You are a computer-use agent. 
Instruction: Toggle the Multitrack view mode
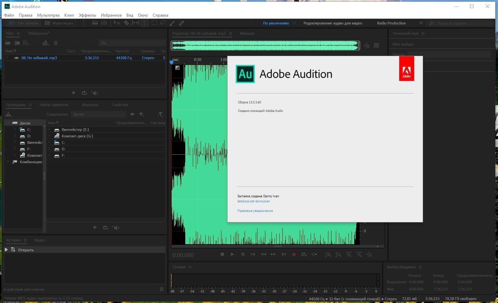tap(59, 23)
